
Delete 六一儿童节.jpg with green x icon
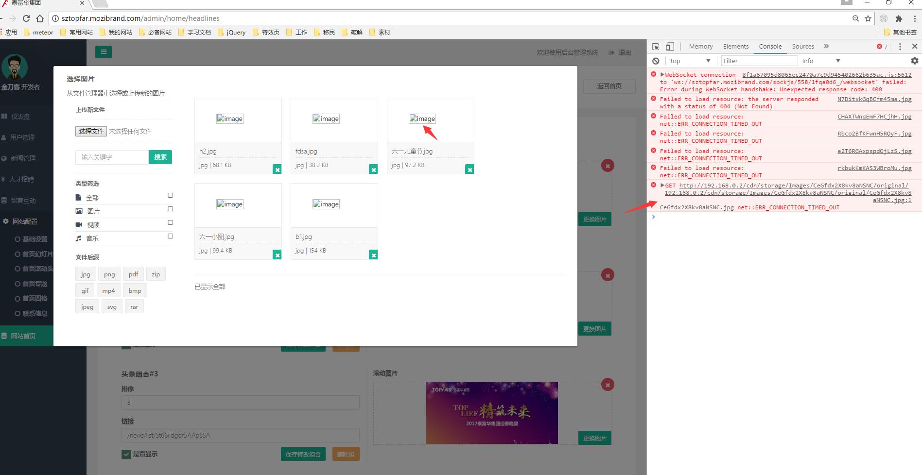(x=470, y=170)
